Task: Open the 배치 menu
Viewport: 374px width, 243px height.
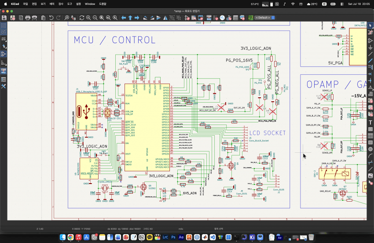Action: point(52,4)
